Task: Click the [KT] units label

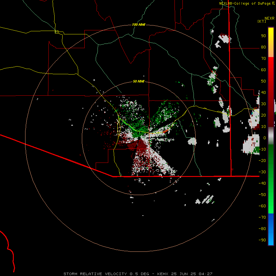Action: 262,21
